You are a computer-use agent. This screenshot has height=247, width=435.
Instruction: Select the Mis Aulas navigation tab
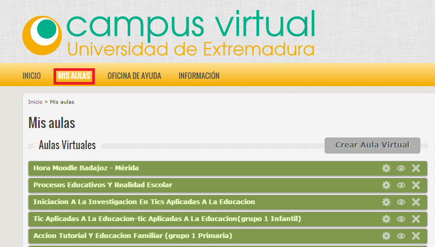point(74,76)
